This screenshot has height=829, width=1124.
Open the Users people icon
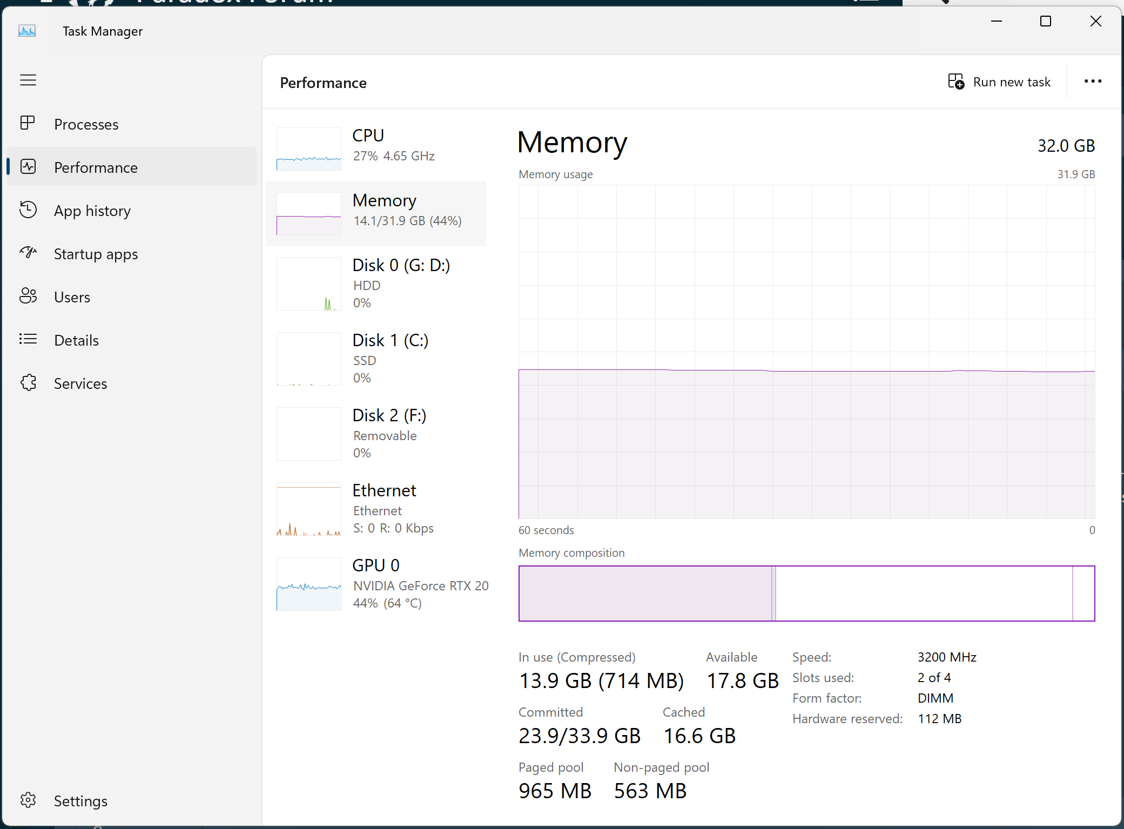pos(28,296)
